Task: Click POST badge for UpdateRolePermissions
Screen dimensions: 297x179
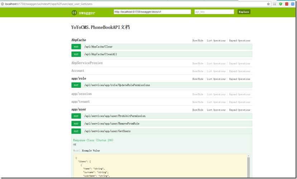Action: coord(76,85)
